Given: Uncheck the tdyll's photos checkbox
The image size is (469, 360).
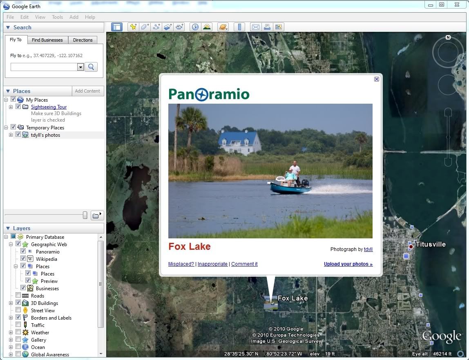Looking at the screenshot, I should 18,134.
